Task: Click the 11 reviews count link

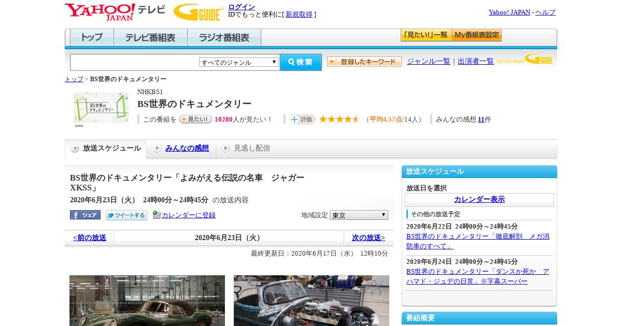Action: tap(481, 120)
